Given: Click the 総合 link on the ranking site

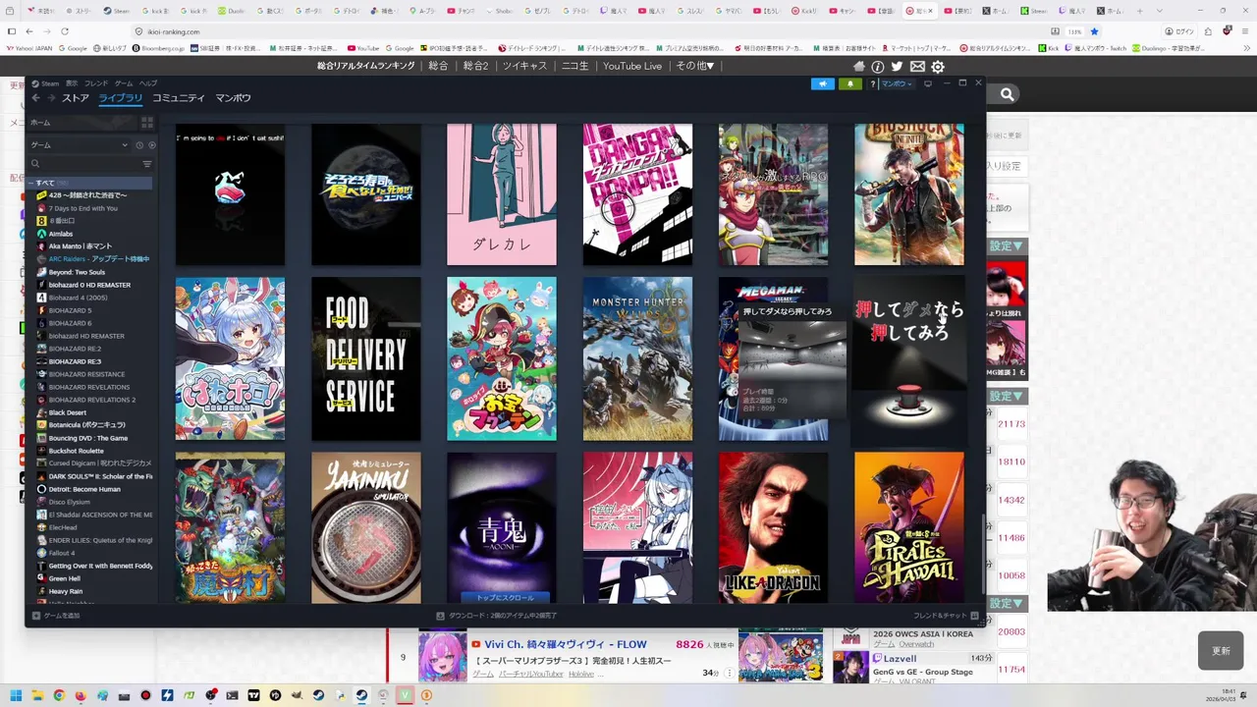Looking at the screenshot, I should (x=439, y=66).
